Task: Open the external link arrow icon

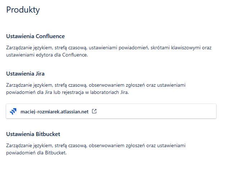Action: 94,111
